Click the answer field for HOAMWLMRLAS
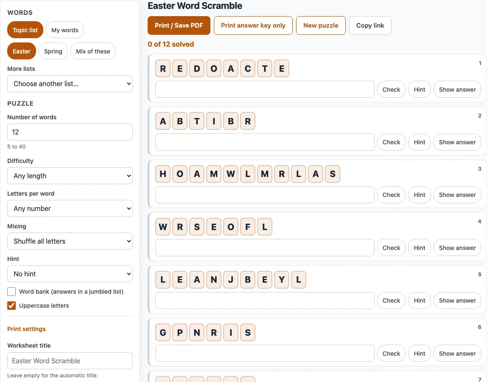Viewport: 487px width, 382px height. click(x=265, y=195)
